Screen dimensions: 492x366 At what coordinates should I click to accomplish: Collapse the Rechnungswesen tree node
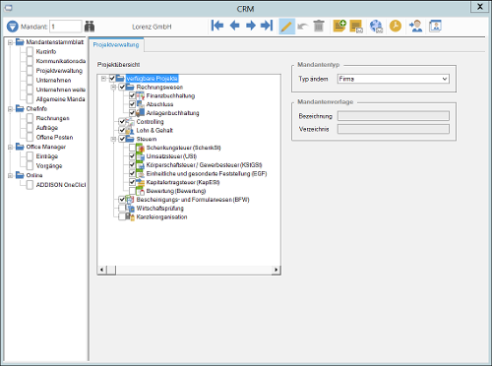(113, 87)
